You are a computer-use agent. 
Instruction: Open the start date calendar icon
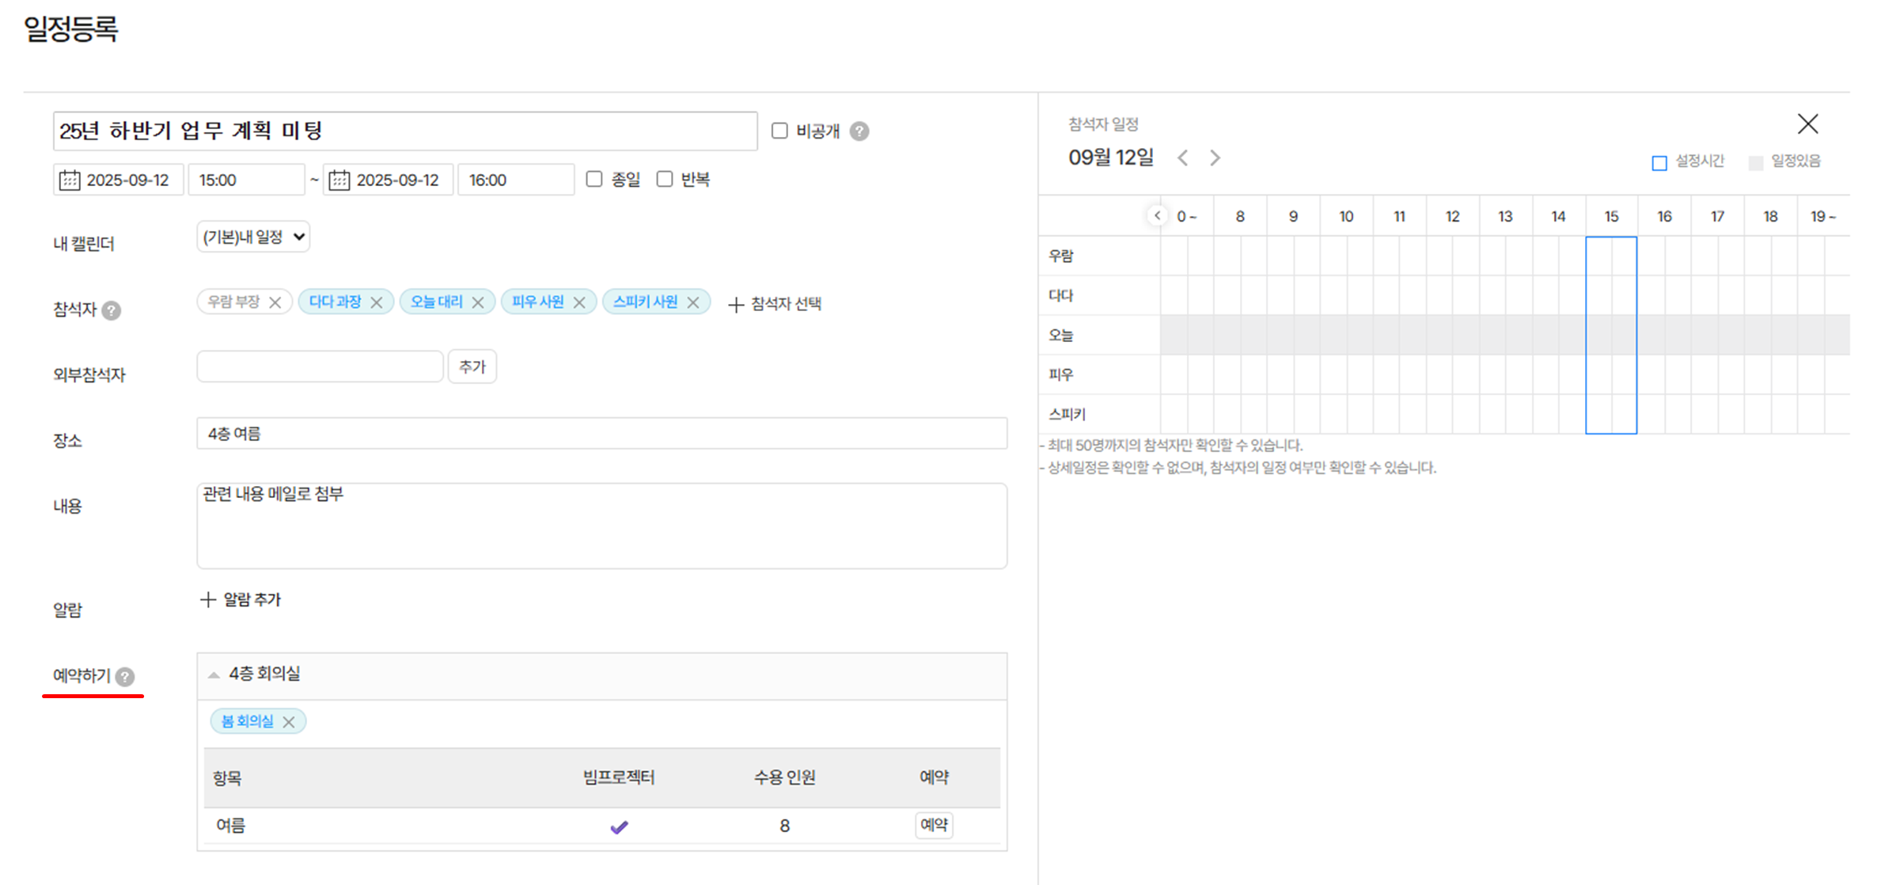(x=70, y=180)
